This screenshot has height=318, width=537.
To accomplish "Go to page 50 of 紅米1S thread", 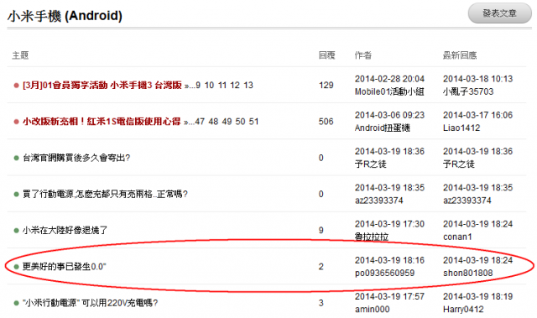I will pos(240,122).
